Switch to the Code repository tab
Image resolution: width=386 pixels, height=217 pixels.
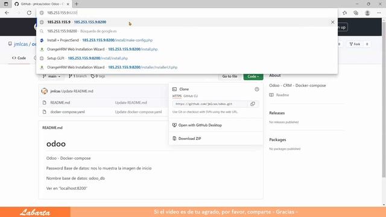pyautogui.click(x=19, y=58)
